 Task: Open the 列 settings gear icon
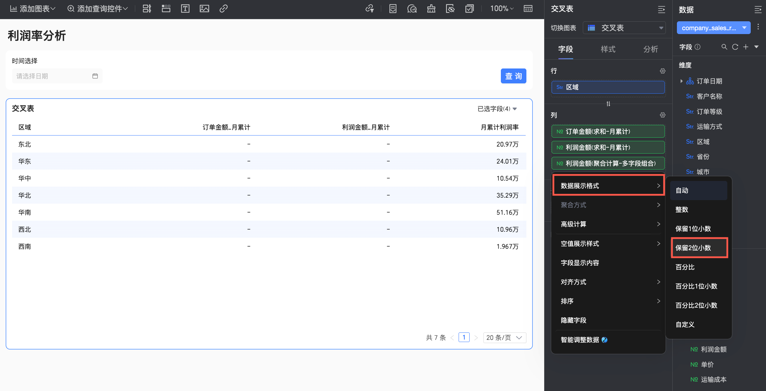662,115
